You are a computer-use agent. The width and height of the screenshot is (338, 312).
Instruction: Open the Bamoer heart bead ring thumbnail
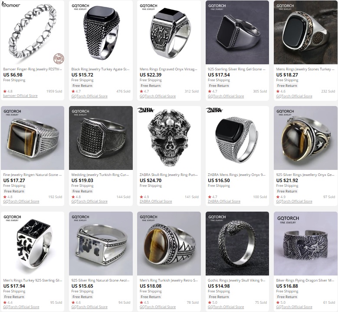[33, 32]
